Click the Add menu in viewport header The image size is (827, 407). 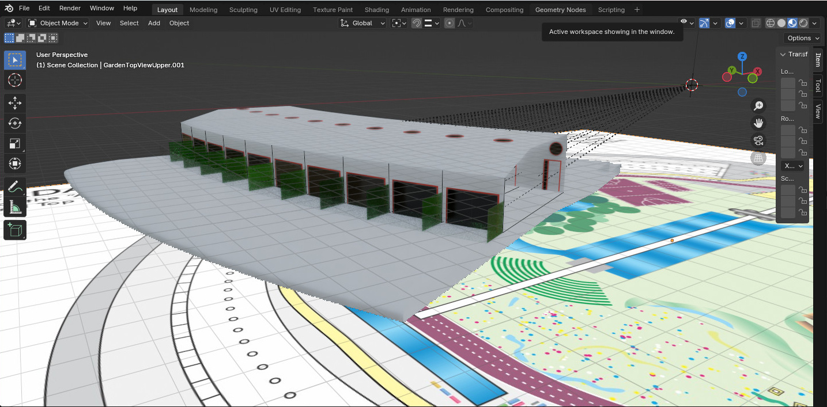(x=154, y=23)
